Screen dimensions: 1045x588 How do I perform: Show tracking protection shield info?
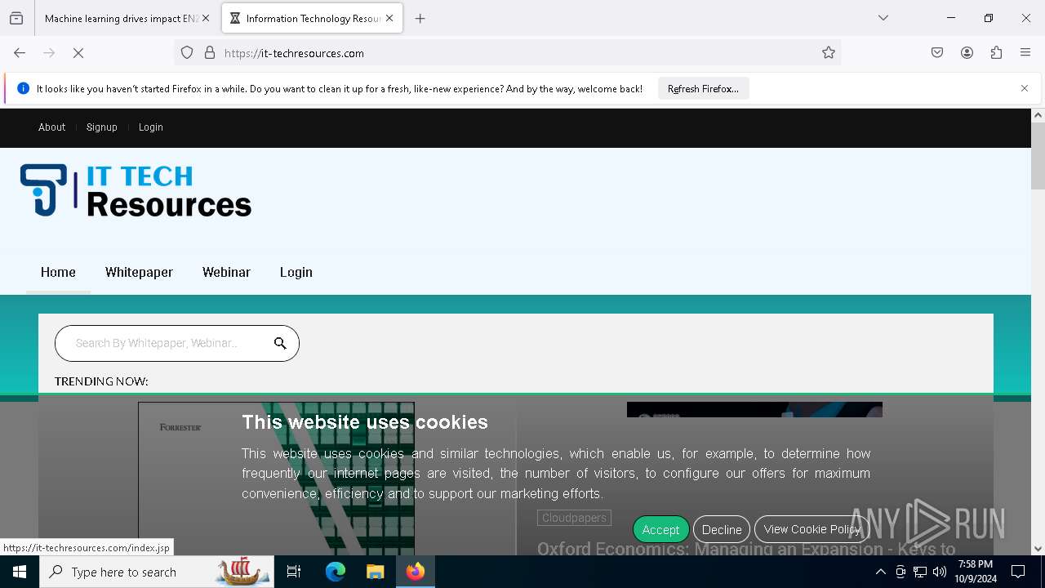(187, 53)
